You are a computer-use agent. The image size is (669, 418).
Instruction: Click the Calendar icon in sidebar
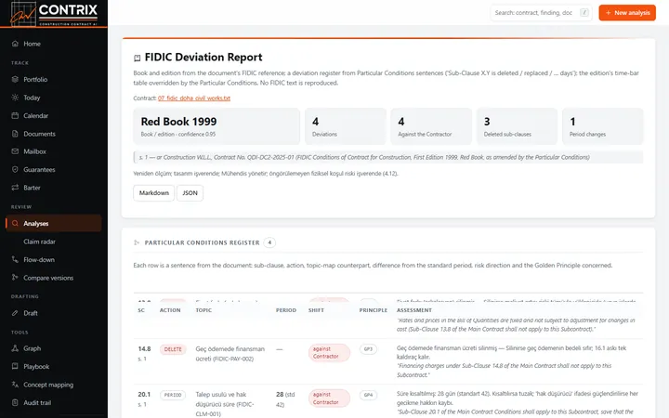point(15,115)
